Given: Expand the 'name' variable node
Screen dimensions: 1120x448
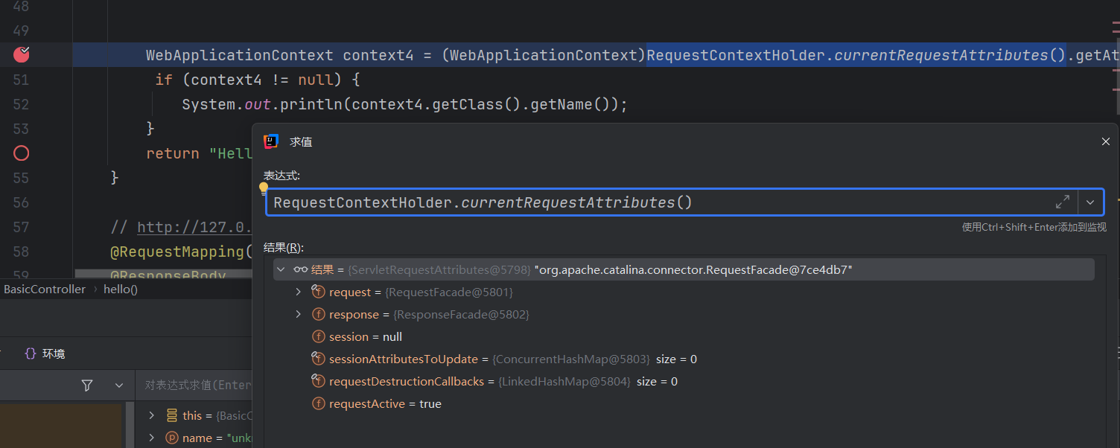Looking at the screenshot, I should pyautogui.click(x=152, y=438).
